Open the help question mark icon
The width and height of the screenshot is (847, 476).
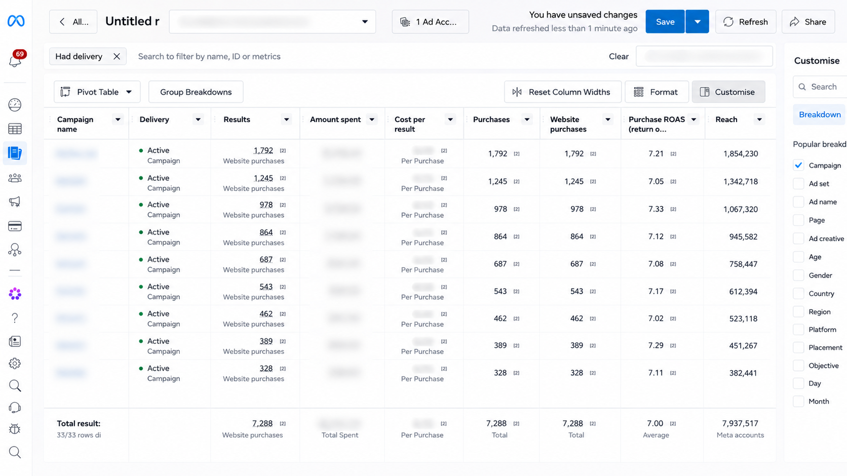(x=15, y=318)
